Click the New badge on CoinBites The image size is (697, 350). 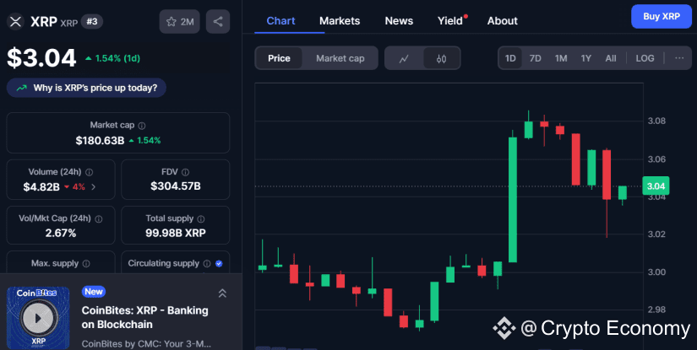(x=93, y=292)
